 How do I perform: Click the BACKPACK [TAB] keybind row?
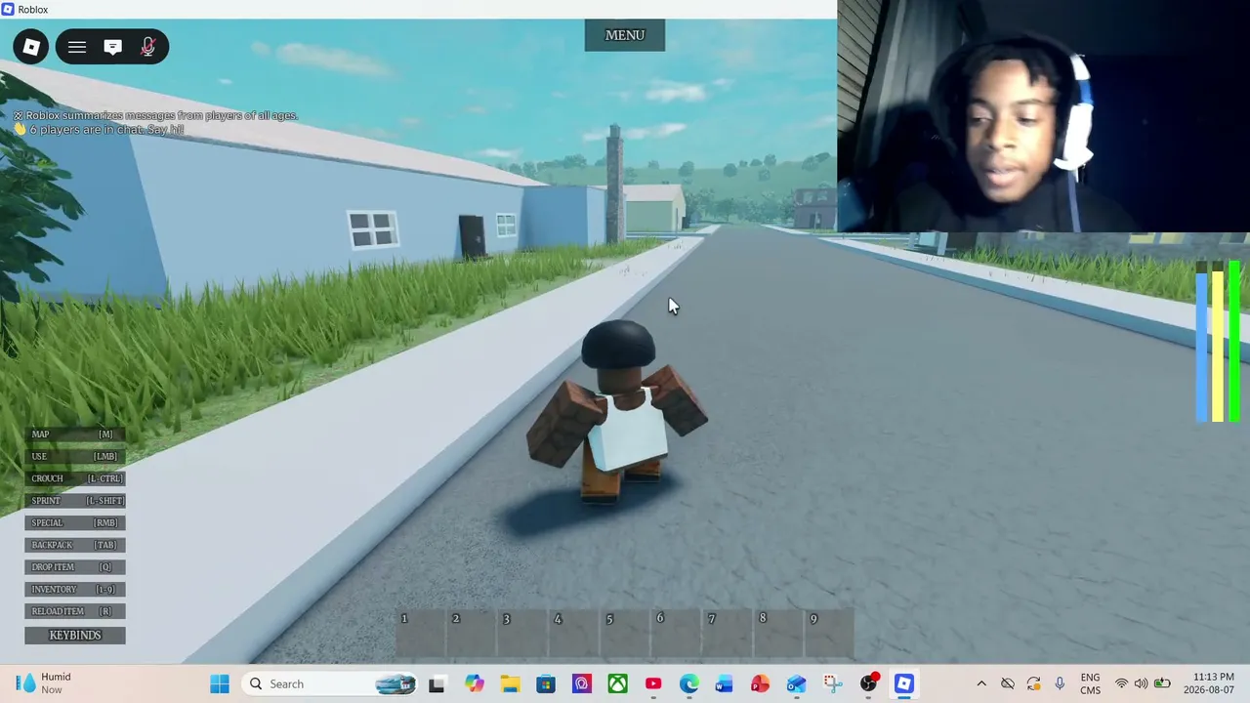75,545
